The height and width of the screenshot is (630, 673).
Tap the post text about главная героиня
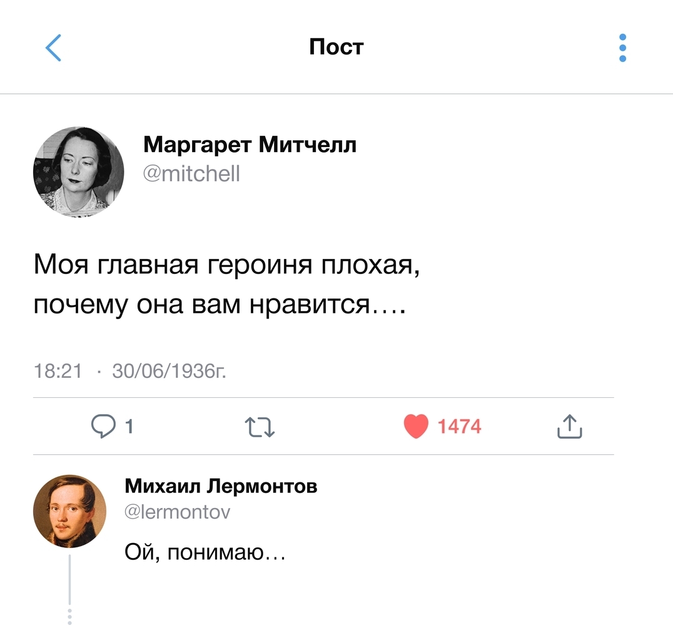pos(225,285)
